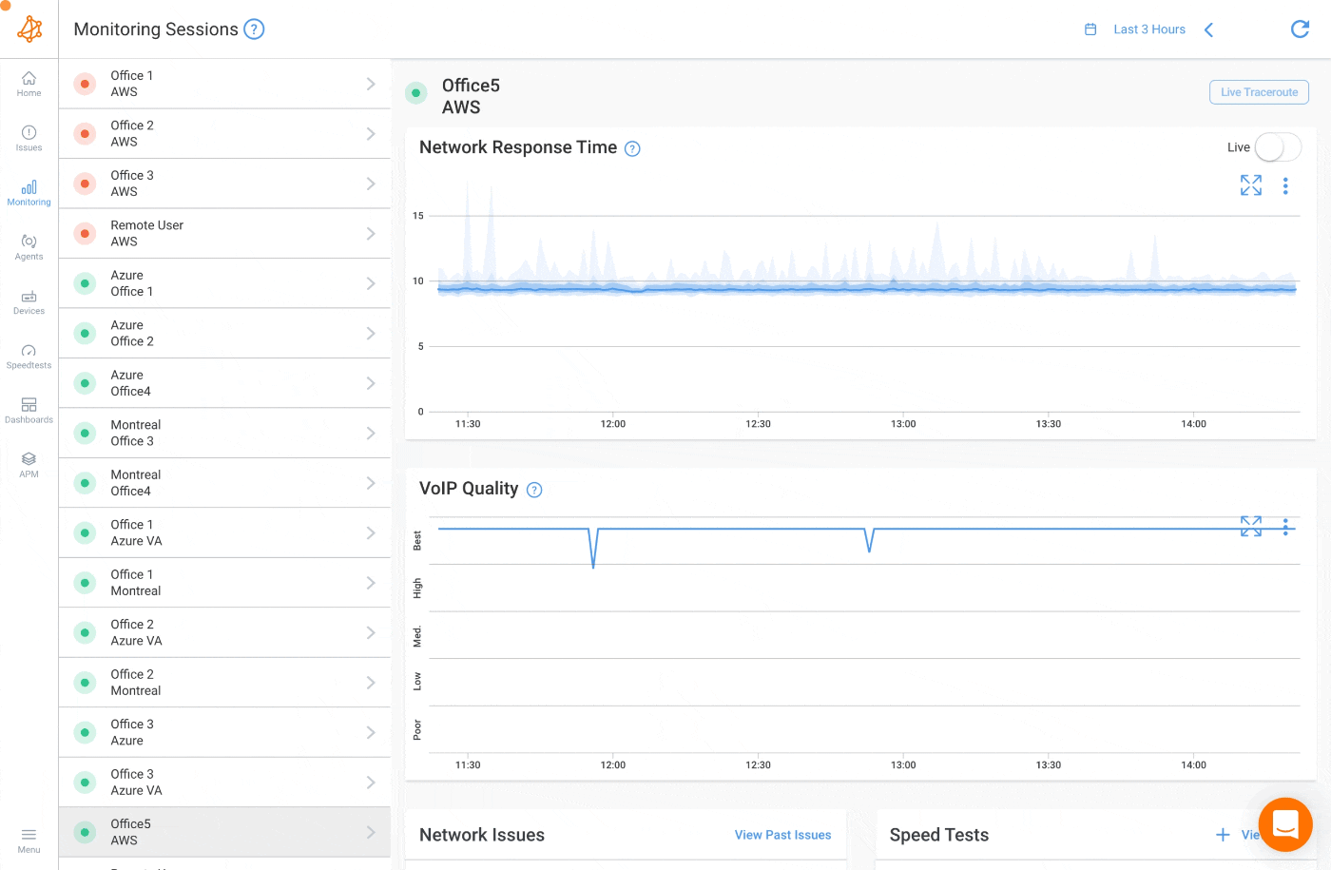Open the VoIP Quality options menu
The height and width of the screenshot is (870, 1331).
coord(1285,526)
